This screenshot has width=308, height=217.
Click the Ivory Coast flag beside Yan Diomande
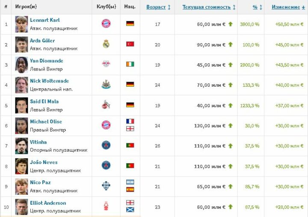[130, 65]
